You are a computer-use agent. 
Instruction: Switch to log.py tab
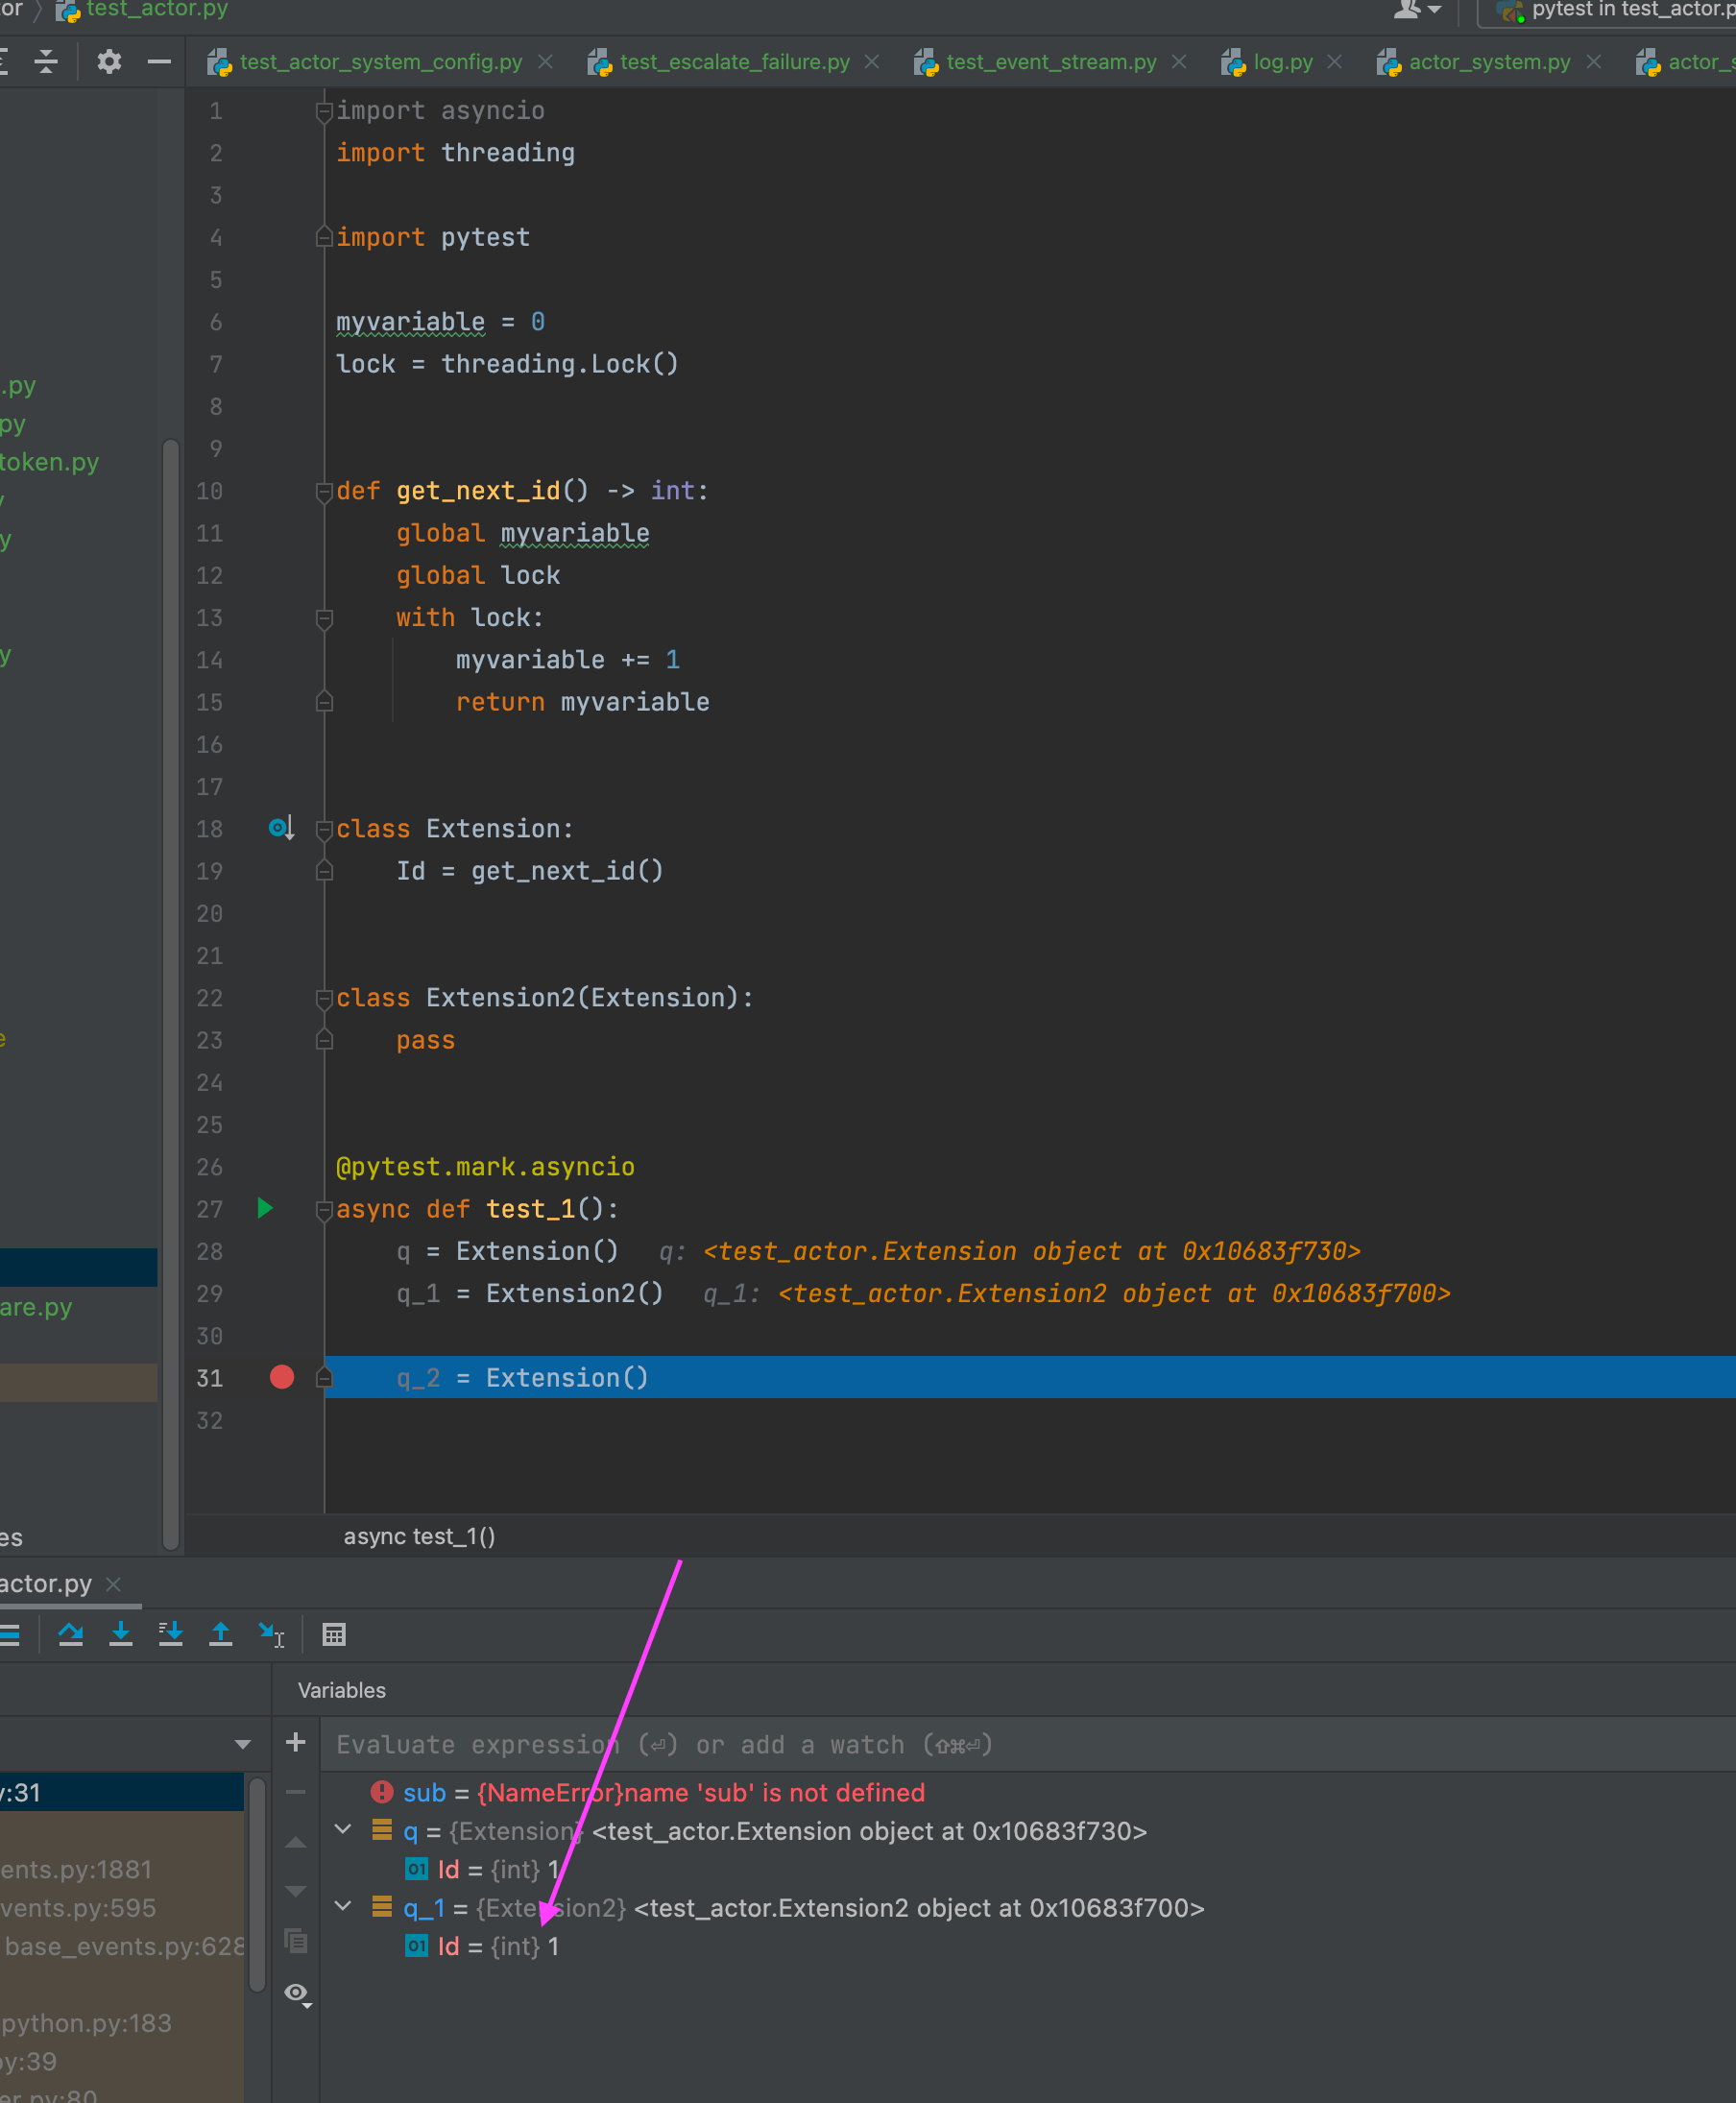click(x=1283, y=62)
